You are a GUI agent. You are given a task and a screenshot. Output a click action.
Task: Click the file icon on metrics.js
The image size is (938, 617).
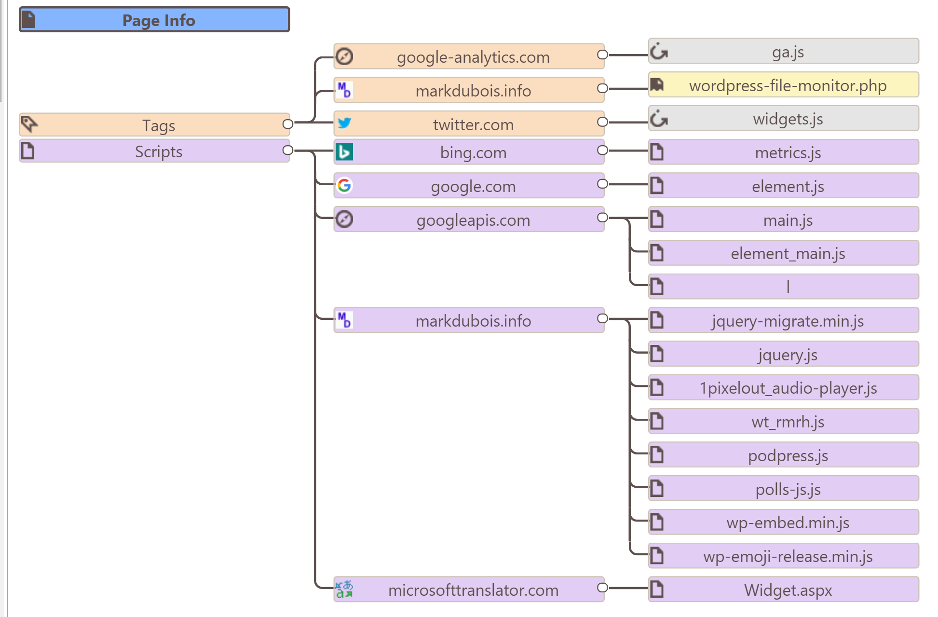[x=657, y=152]
